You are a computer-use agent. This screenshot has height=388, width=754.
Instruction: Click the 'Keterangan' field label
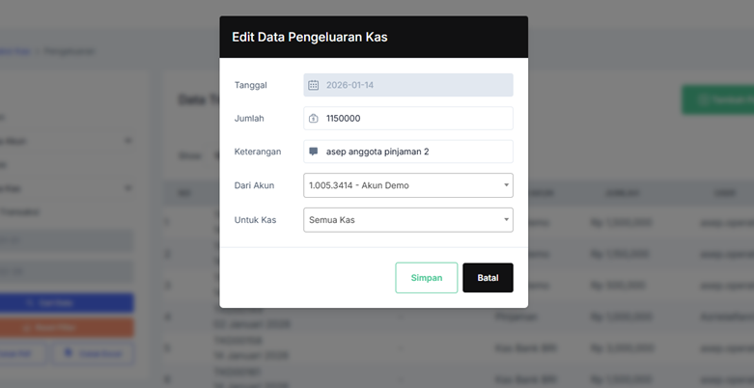pyautogui.click(x=258, y=152)
